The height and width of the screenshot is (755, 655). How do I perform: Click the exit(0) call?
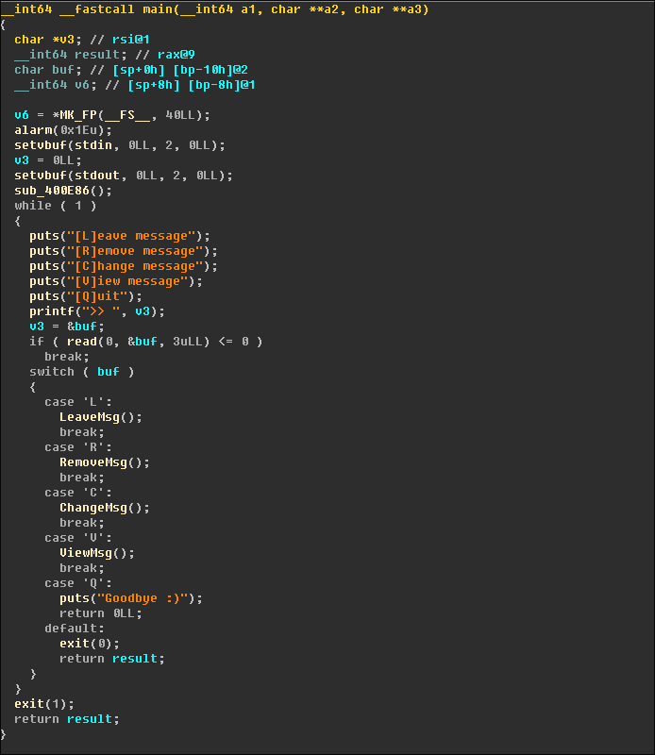(x=90, y=644)
